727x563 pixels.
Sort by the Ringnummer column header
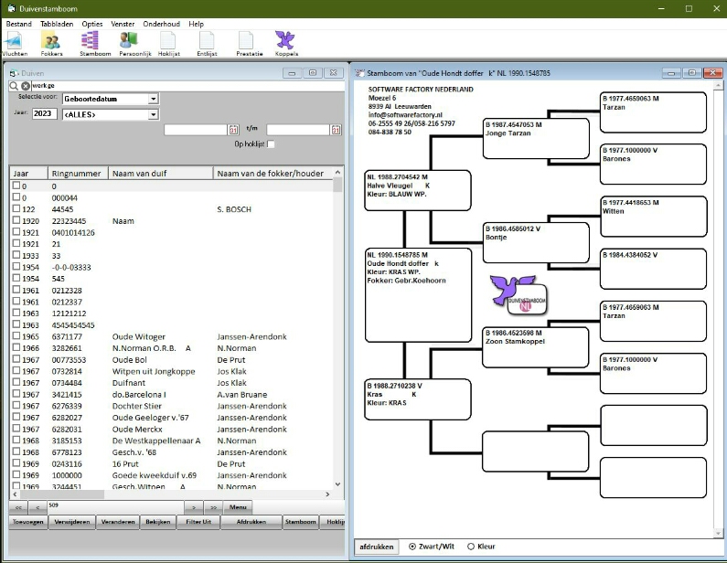point(78,174)
